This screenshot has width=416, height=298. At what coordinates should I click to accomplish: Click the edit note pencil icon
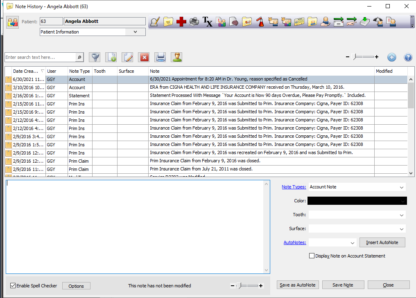click(x=128, y=57)
